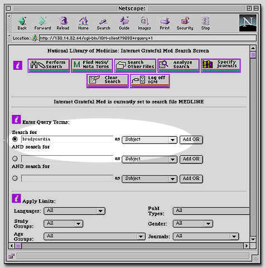
Task: Go to Home in Netscape toolbar
Action: [x=83, y=23]
